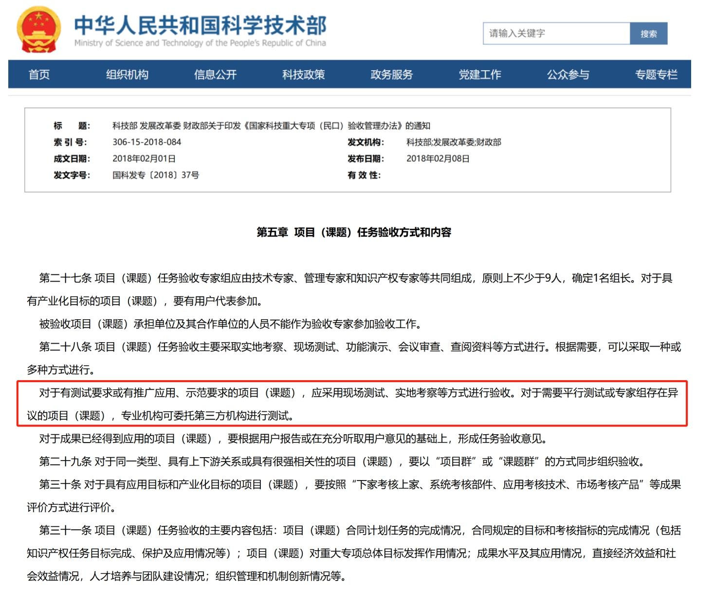The image size is (714, 598).
Task: Click the document number 国科发专〔2018〕37号
Action: (155, 175)
